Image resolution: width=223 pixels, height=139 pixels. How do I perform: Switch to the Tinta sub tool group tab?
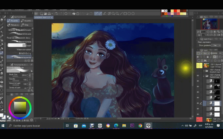pos(27,25)
